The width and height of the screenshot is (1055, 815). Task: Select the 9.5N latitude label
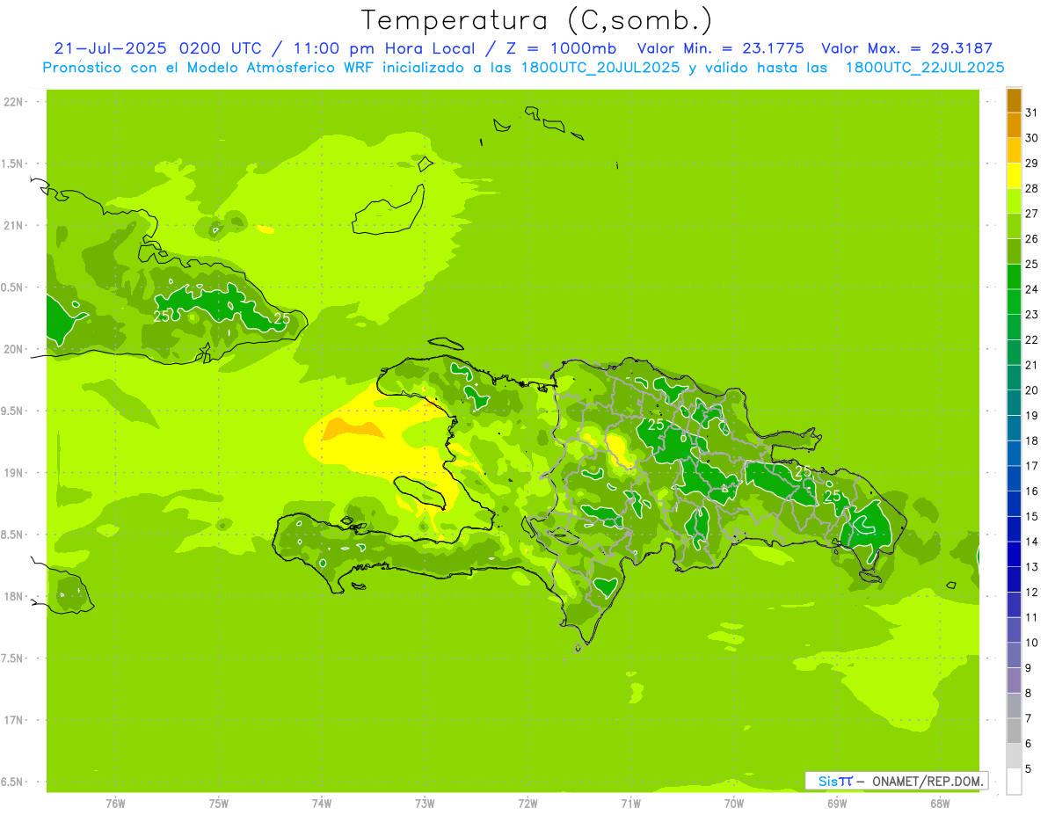(12, 411)
